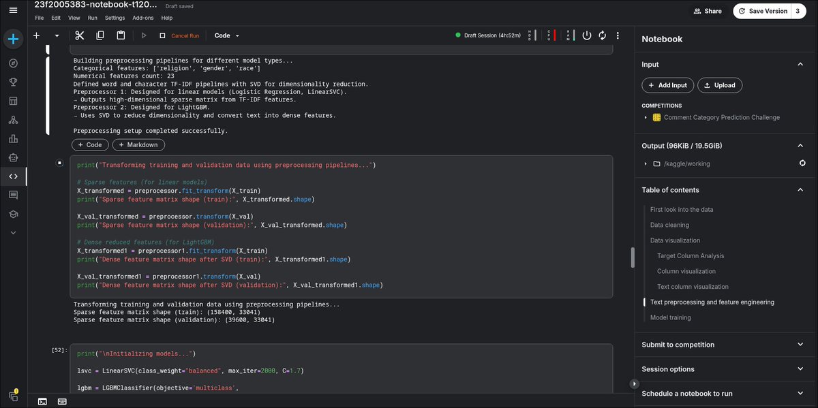
Task: Refresh the output files list
Action: point(802,163)
